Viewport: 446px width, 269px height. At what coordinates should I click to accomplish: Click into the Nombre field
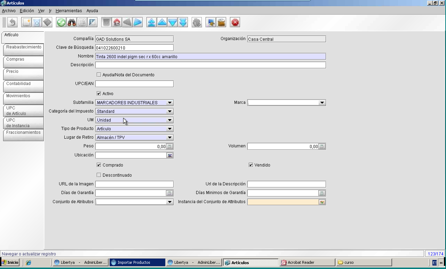click(210, 56)
